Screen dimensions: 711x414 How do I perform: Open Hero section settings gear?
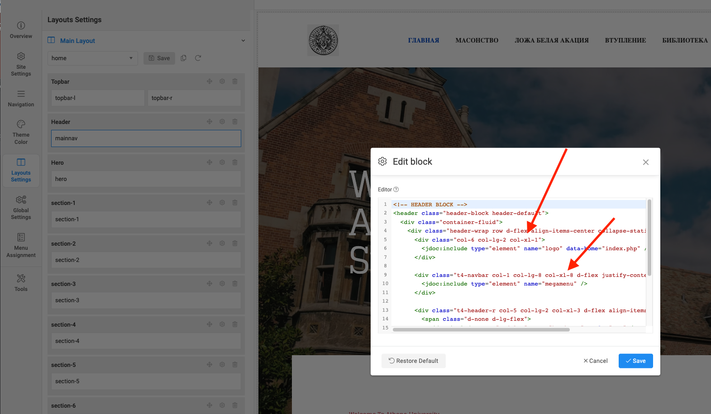(222, 162)
